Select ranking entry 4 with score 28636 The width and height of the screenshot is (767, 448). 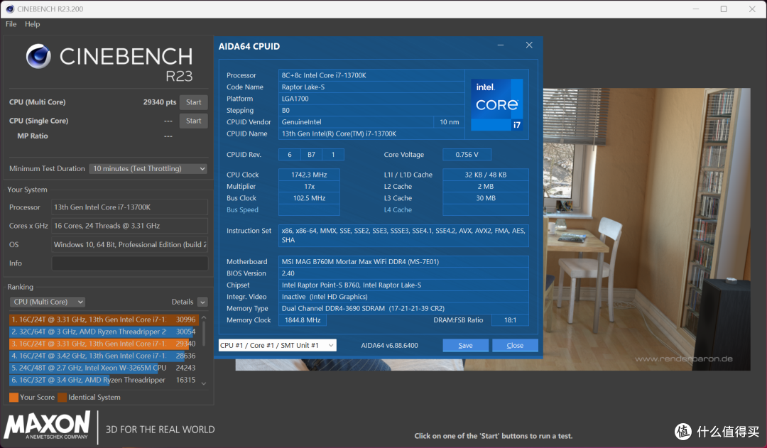coord(104,356)
